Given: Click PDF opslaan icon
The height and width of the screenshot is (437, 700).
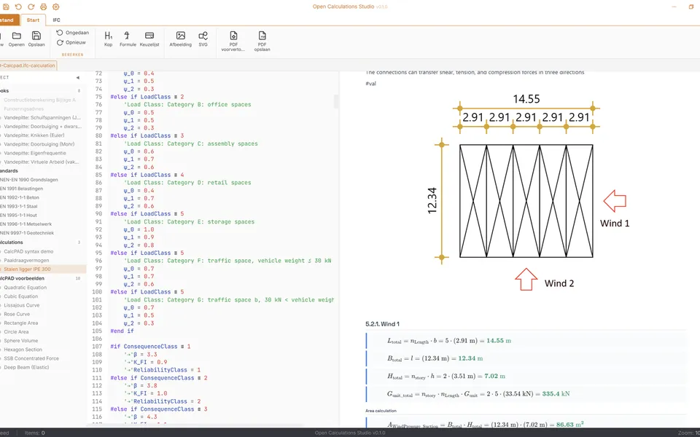Looking at the screenshot, I should (x=262, y=36).
